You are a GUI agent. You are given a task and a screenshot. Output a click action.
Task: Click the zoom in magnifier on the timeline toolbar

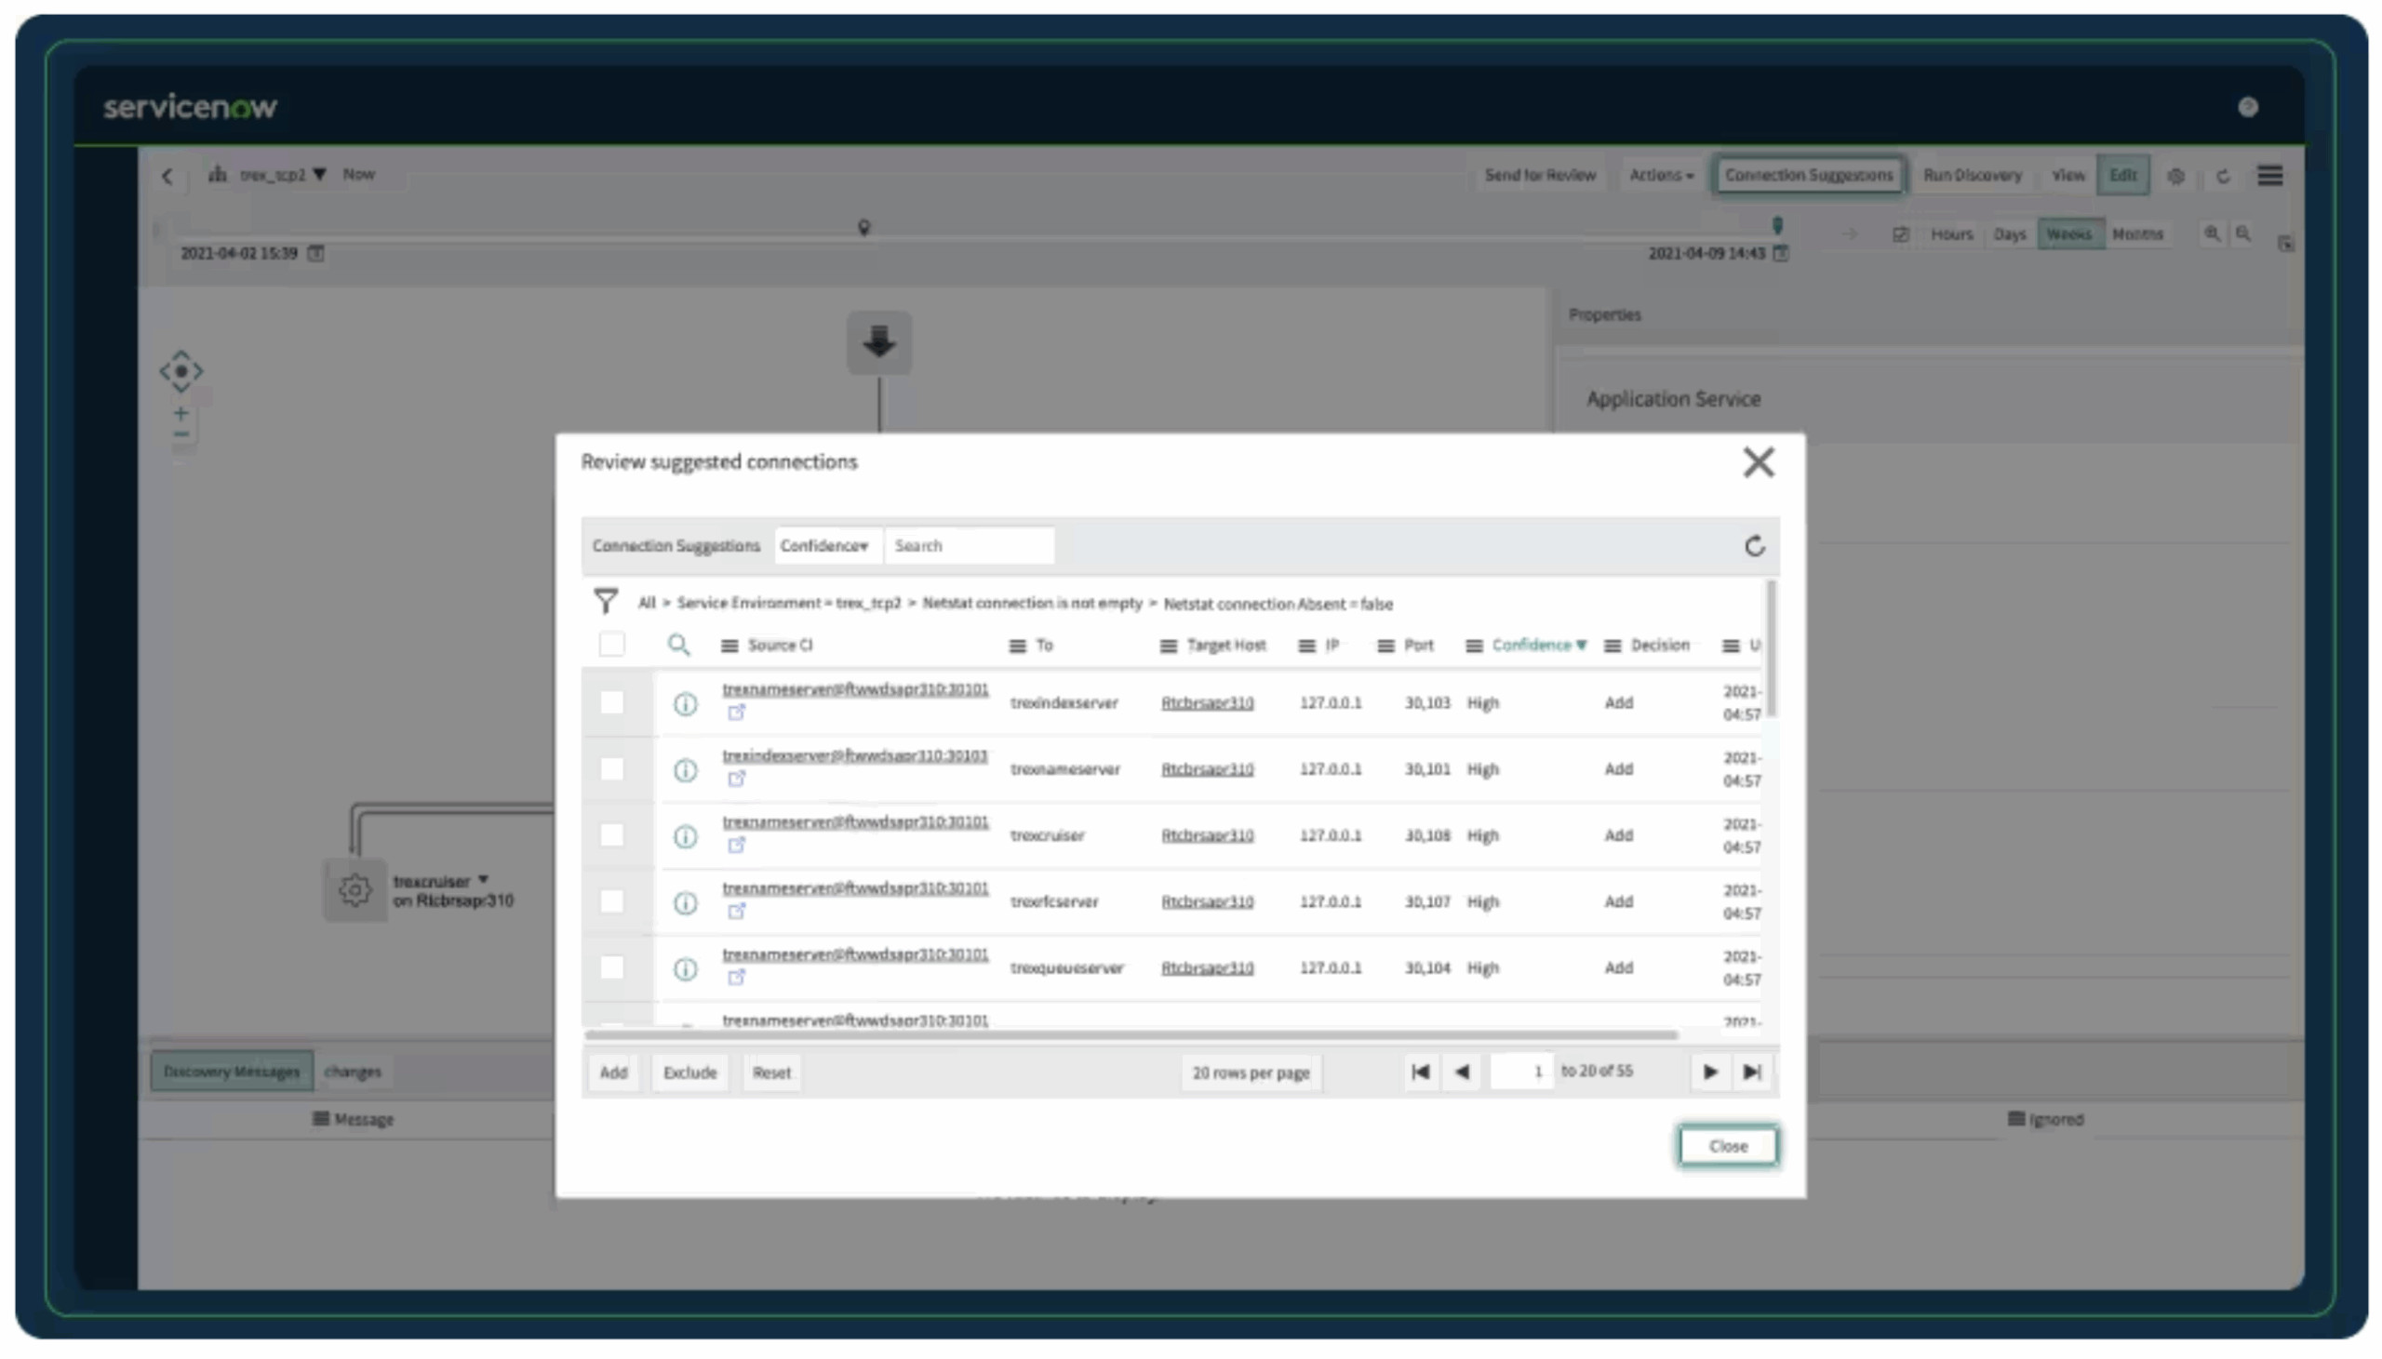click(x=2211, y=234)
